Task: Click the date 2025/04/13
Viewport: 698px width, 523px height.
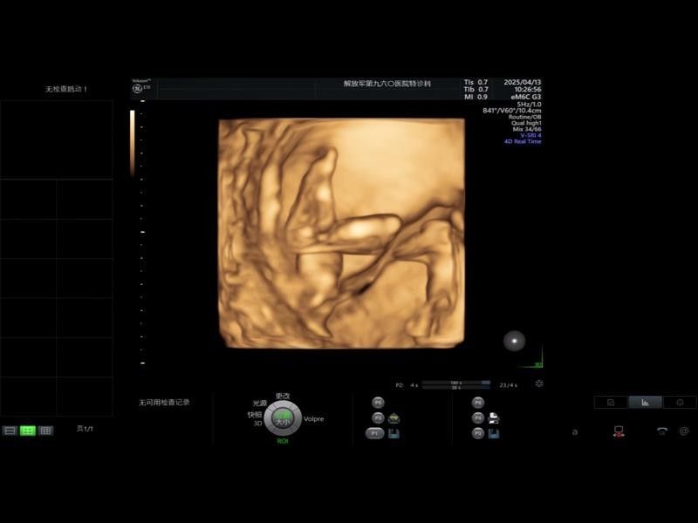Action: click(x=522, y=82)
